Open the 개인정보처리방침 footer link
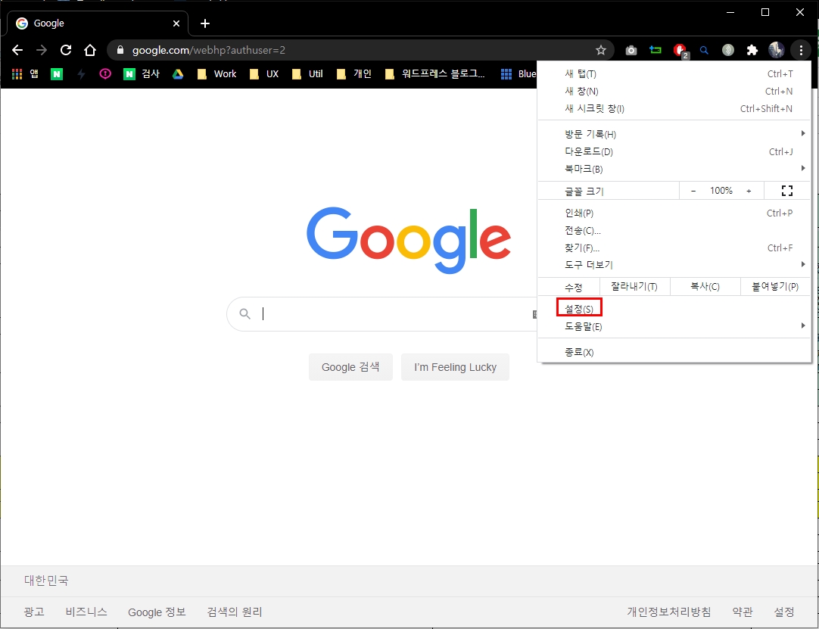The image size is (819, 629). tap(669, 612)
